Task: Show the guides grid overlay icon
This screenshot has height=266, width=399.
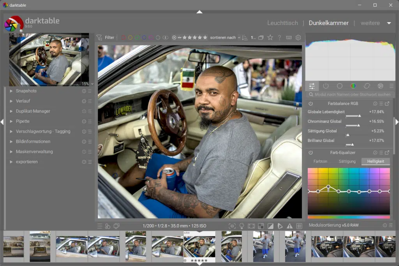Action: 299,226
